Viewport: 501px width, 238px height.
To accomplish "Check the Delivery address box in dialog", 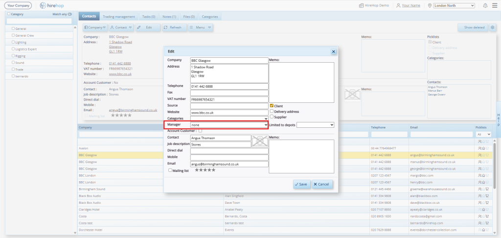I will click(x=272, y=111).
